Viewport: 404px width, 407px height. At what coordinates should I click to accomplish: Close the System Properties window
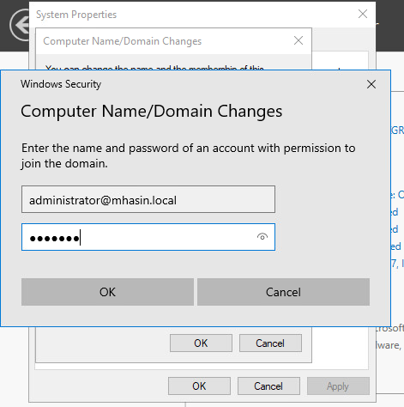tap(363, 14)
